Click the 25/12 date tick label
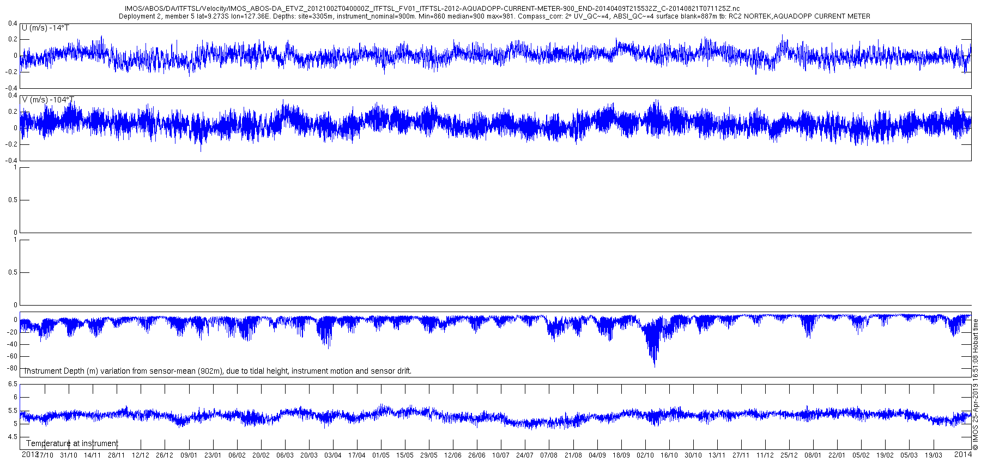The image size is (981, 463). (789, 455)
